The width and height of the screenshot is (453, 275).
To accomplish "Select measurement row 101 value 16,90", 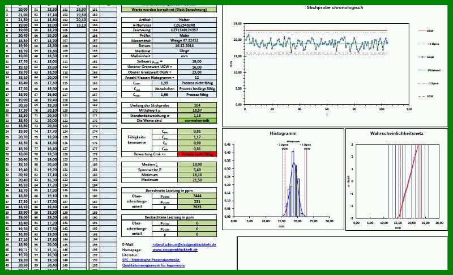I will pyautogui.click(x=78, y=10).
